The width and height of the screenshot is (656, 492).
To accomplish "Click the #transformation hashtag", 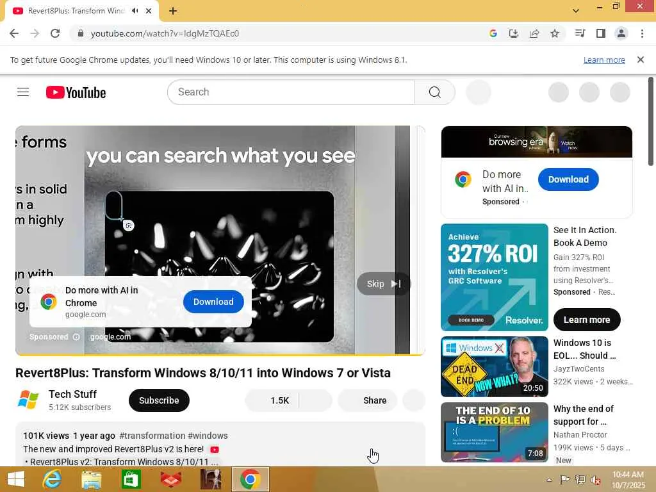I will [152, 436].
